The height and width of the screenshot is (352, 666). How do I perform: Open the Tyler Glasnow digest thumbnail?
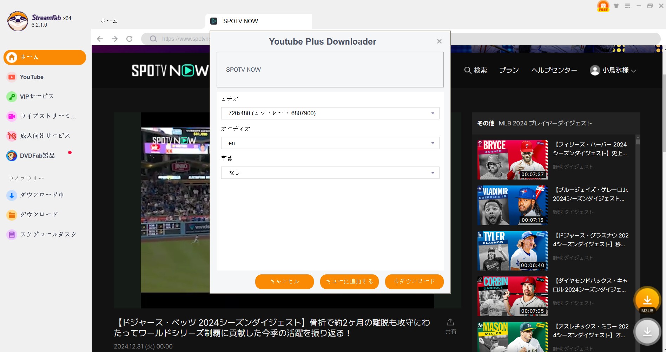pos(512,251)
